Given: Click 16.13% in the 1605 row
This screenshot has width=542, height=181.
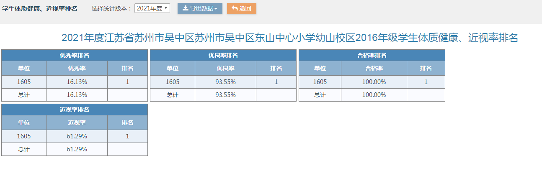Looking at the screenshot, I should (77, 82).
